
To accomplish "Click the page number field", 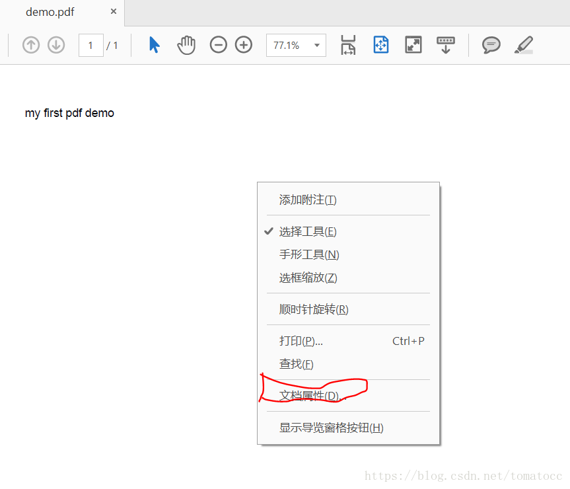I will click(91, 45).
